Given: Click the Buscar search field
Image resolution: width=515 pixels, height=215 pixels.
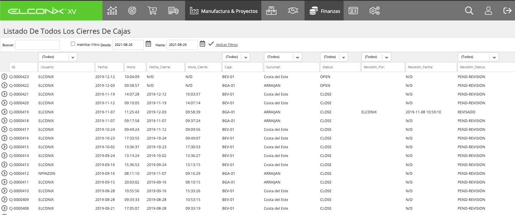Looking at the screenshot, I should tap(38, 45).
